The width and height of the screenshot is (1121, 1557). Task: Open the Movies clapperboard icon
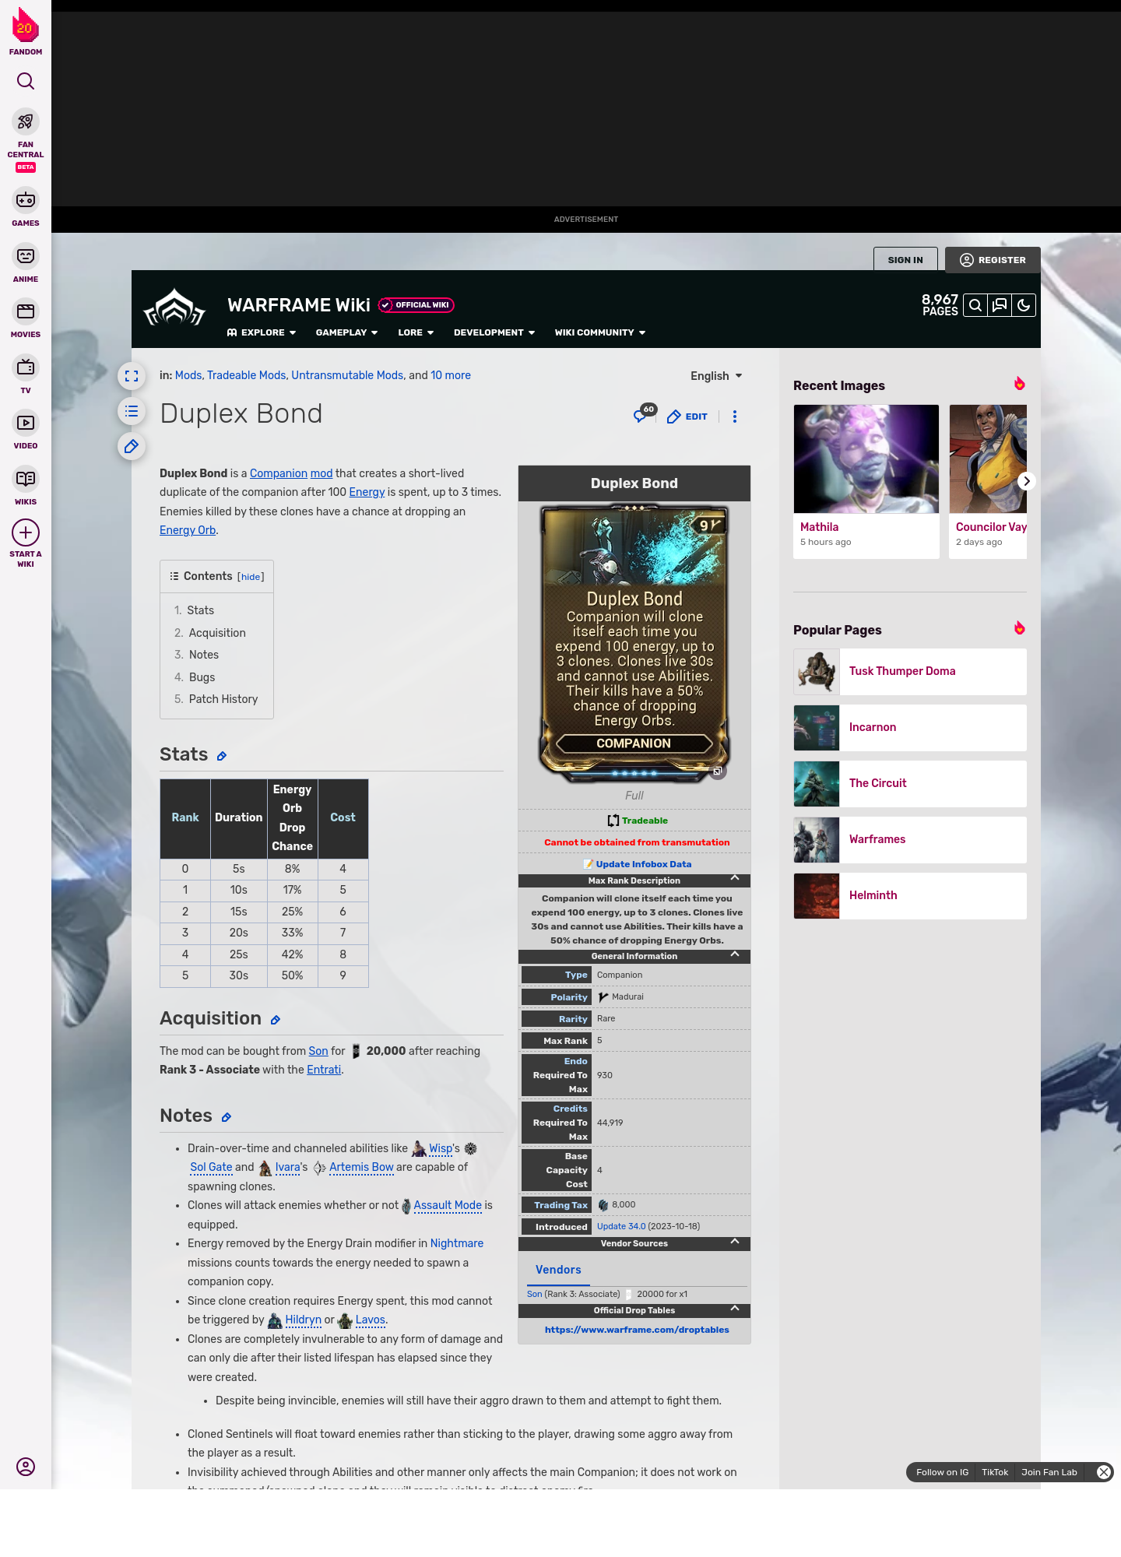(26, 311)
